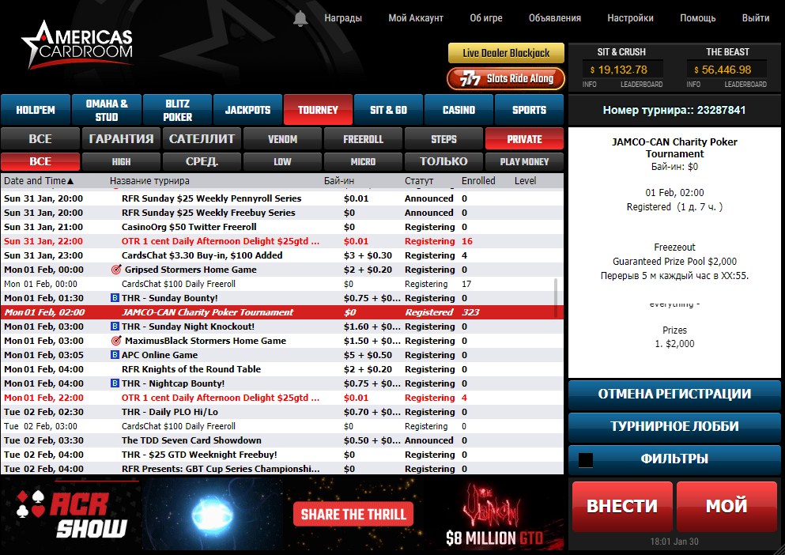Click the Americas Cardroom logo

(x=77, y=44)
